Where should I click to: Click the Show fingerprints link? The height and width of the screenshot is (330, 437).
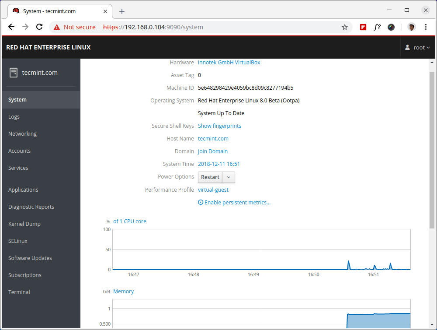(219, 126)
